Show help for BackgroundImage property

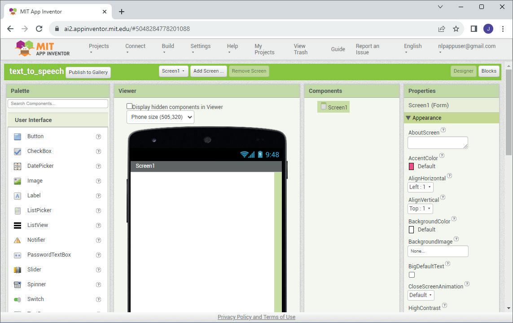click(456, 239)
